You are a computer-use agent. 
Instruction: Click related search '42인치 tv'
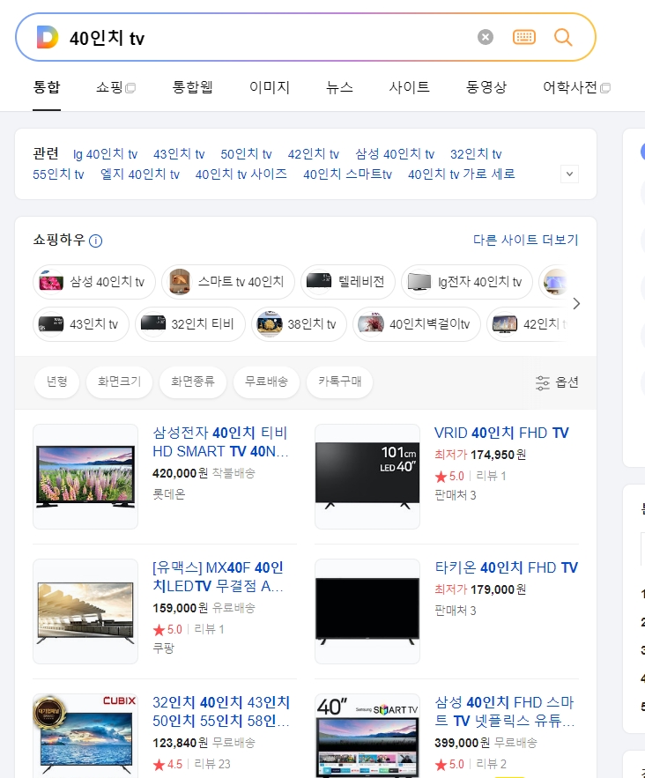pyautogui.click(x=314, y=154)
